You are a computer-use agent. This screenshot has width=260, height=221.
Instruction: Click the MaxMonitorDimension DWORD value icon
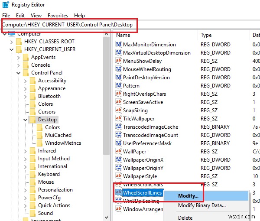(x=119, y=44)
